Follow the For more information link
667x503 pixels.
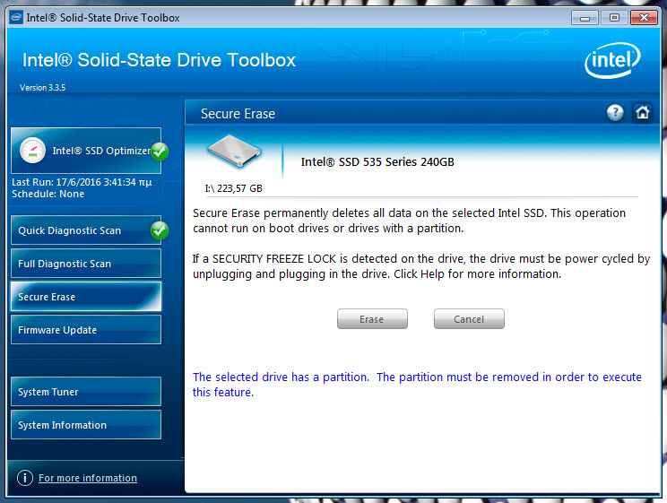click(88, 478)
